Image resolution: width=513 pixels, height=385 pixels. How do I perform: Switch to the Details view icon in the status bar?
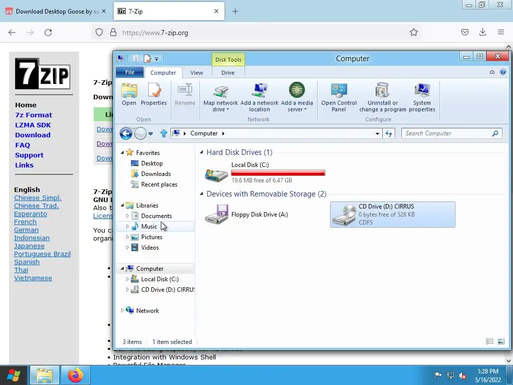(490, 341)
